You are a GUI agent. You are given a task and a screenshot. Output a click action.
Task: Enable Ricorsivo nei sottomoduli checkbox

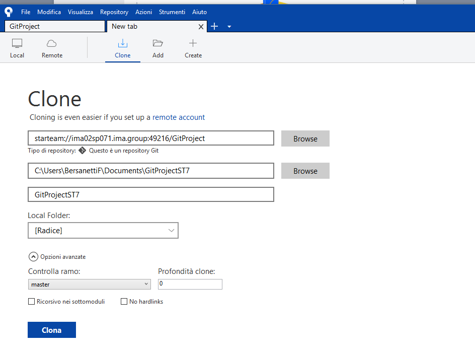tap(31, 301)
